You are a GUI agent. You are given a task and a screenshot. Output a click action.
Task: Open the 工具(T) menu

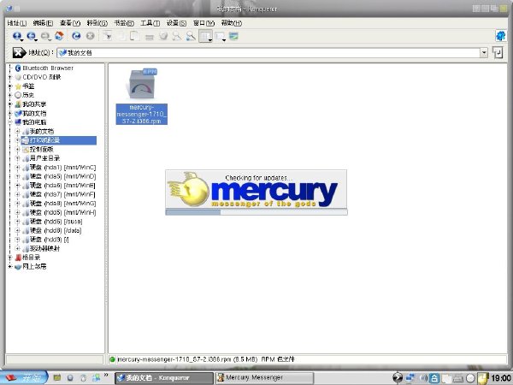click(x=150, y=23)
